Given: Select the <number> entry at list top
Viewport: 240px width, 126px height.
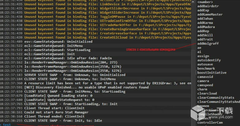Looking at the screenshot, I should point(205,2).
